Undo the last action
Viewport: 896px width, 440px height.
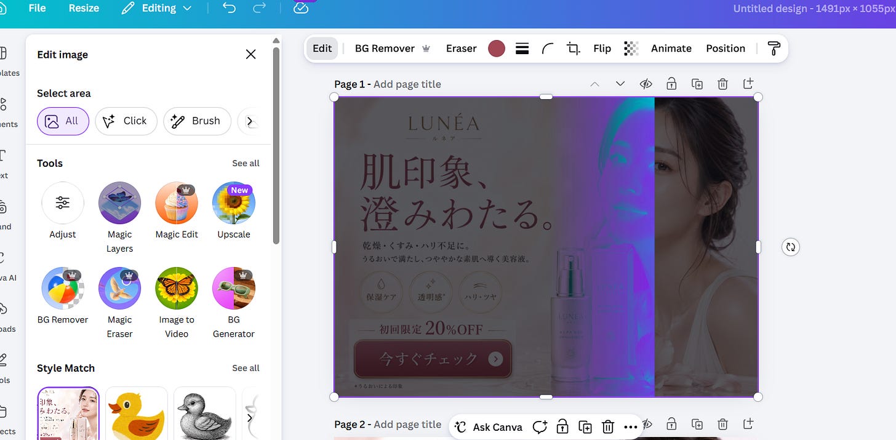click(x=229, y=8)
